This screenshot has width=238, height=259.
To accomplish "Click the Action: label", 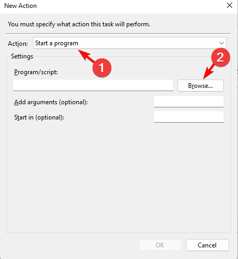I will pos(18,44).
